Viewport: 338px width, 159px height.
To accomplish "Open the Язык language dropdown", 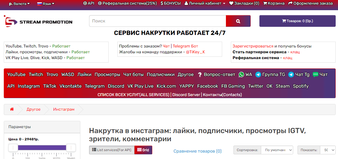I will pos(46,4).
